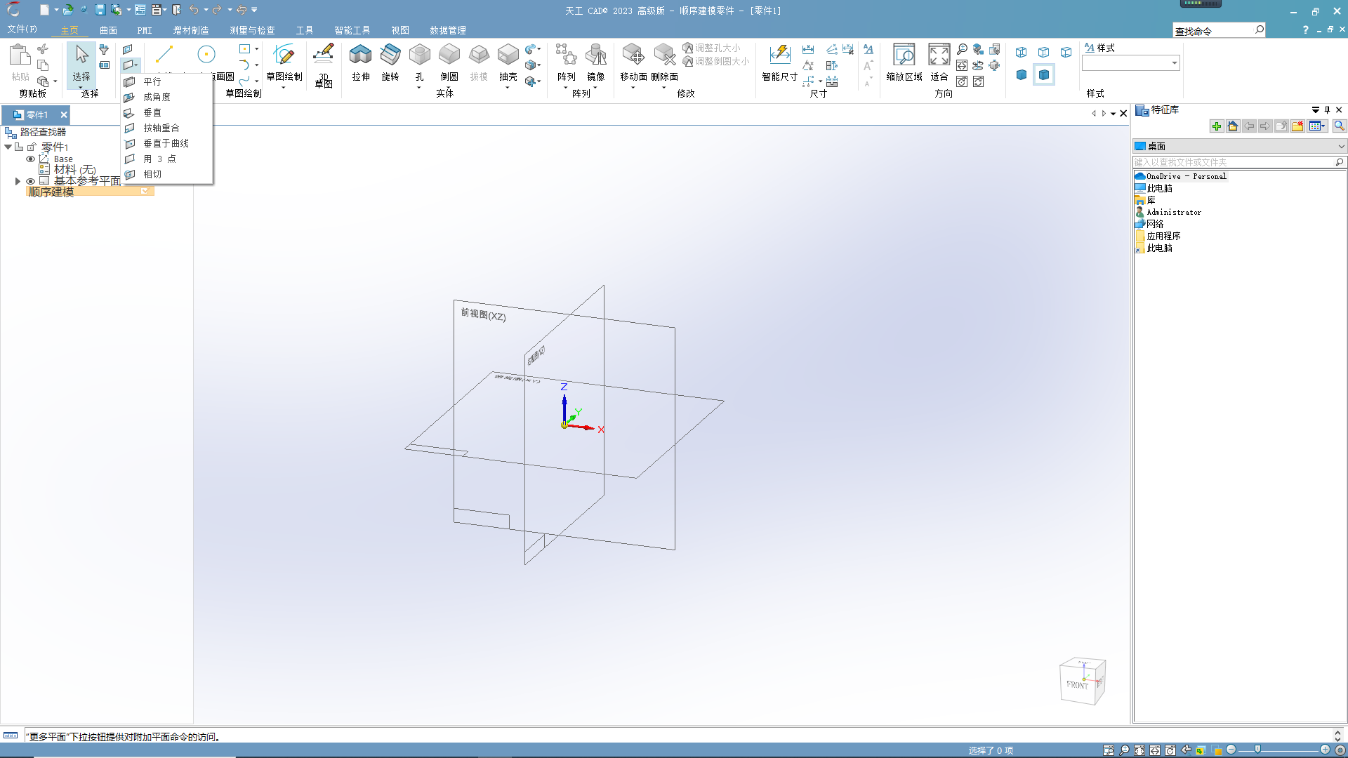Go to home folder in 特征库
Viewport: 1348px width, 758px height.
point(1233,126)
